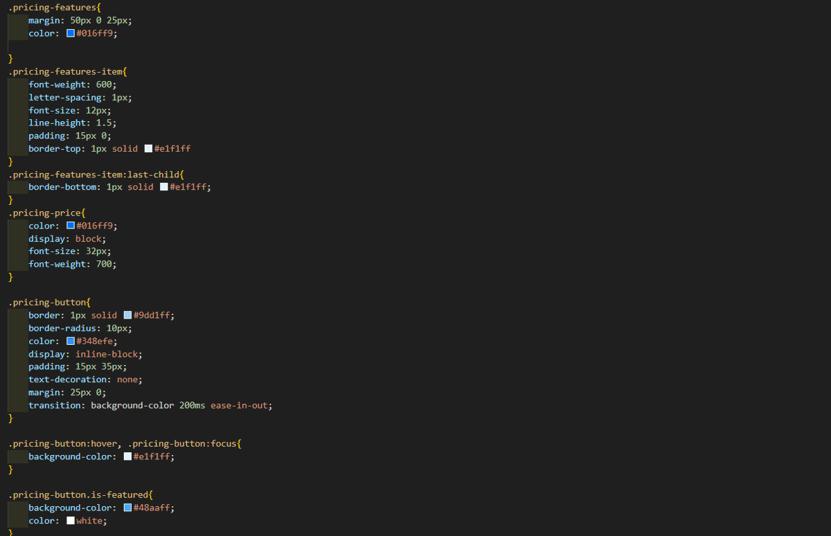Image resolution: width=831 pixels, height=536 pixels.
Task: Click the 'display: block;' line
Action: [x=67, y=238]
